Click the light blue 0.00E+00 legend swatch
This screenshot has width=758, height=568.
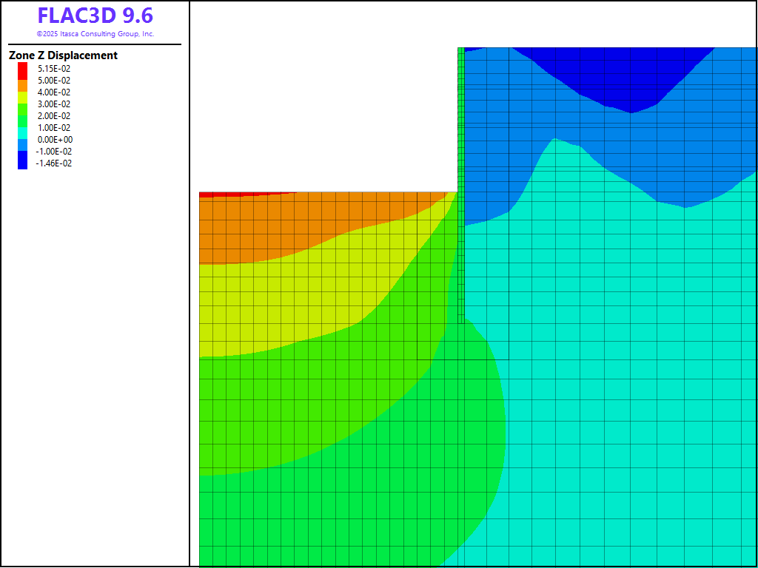coord(23,140)
